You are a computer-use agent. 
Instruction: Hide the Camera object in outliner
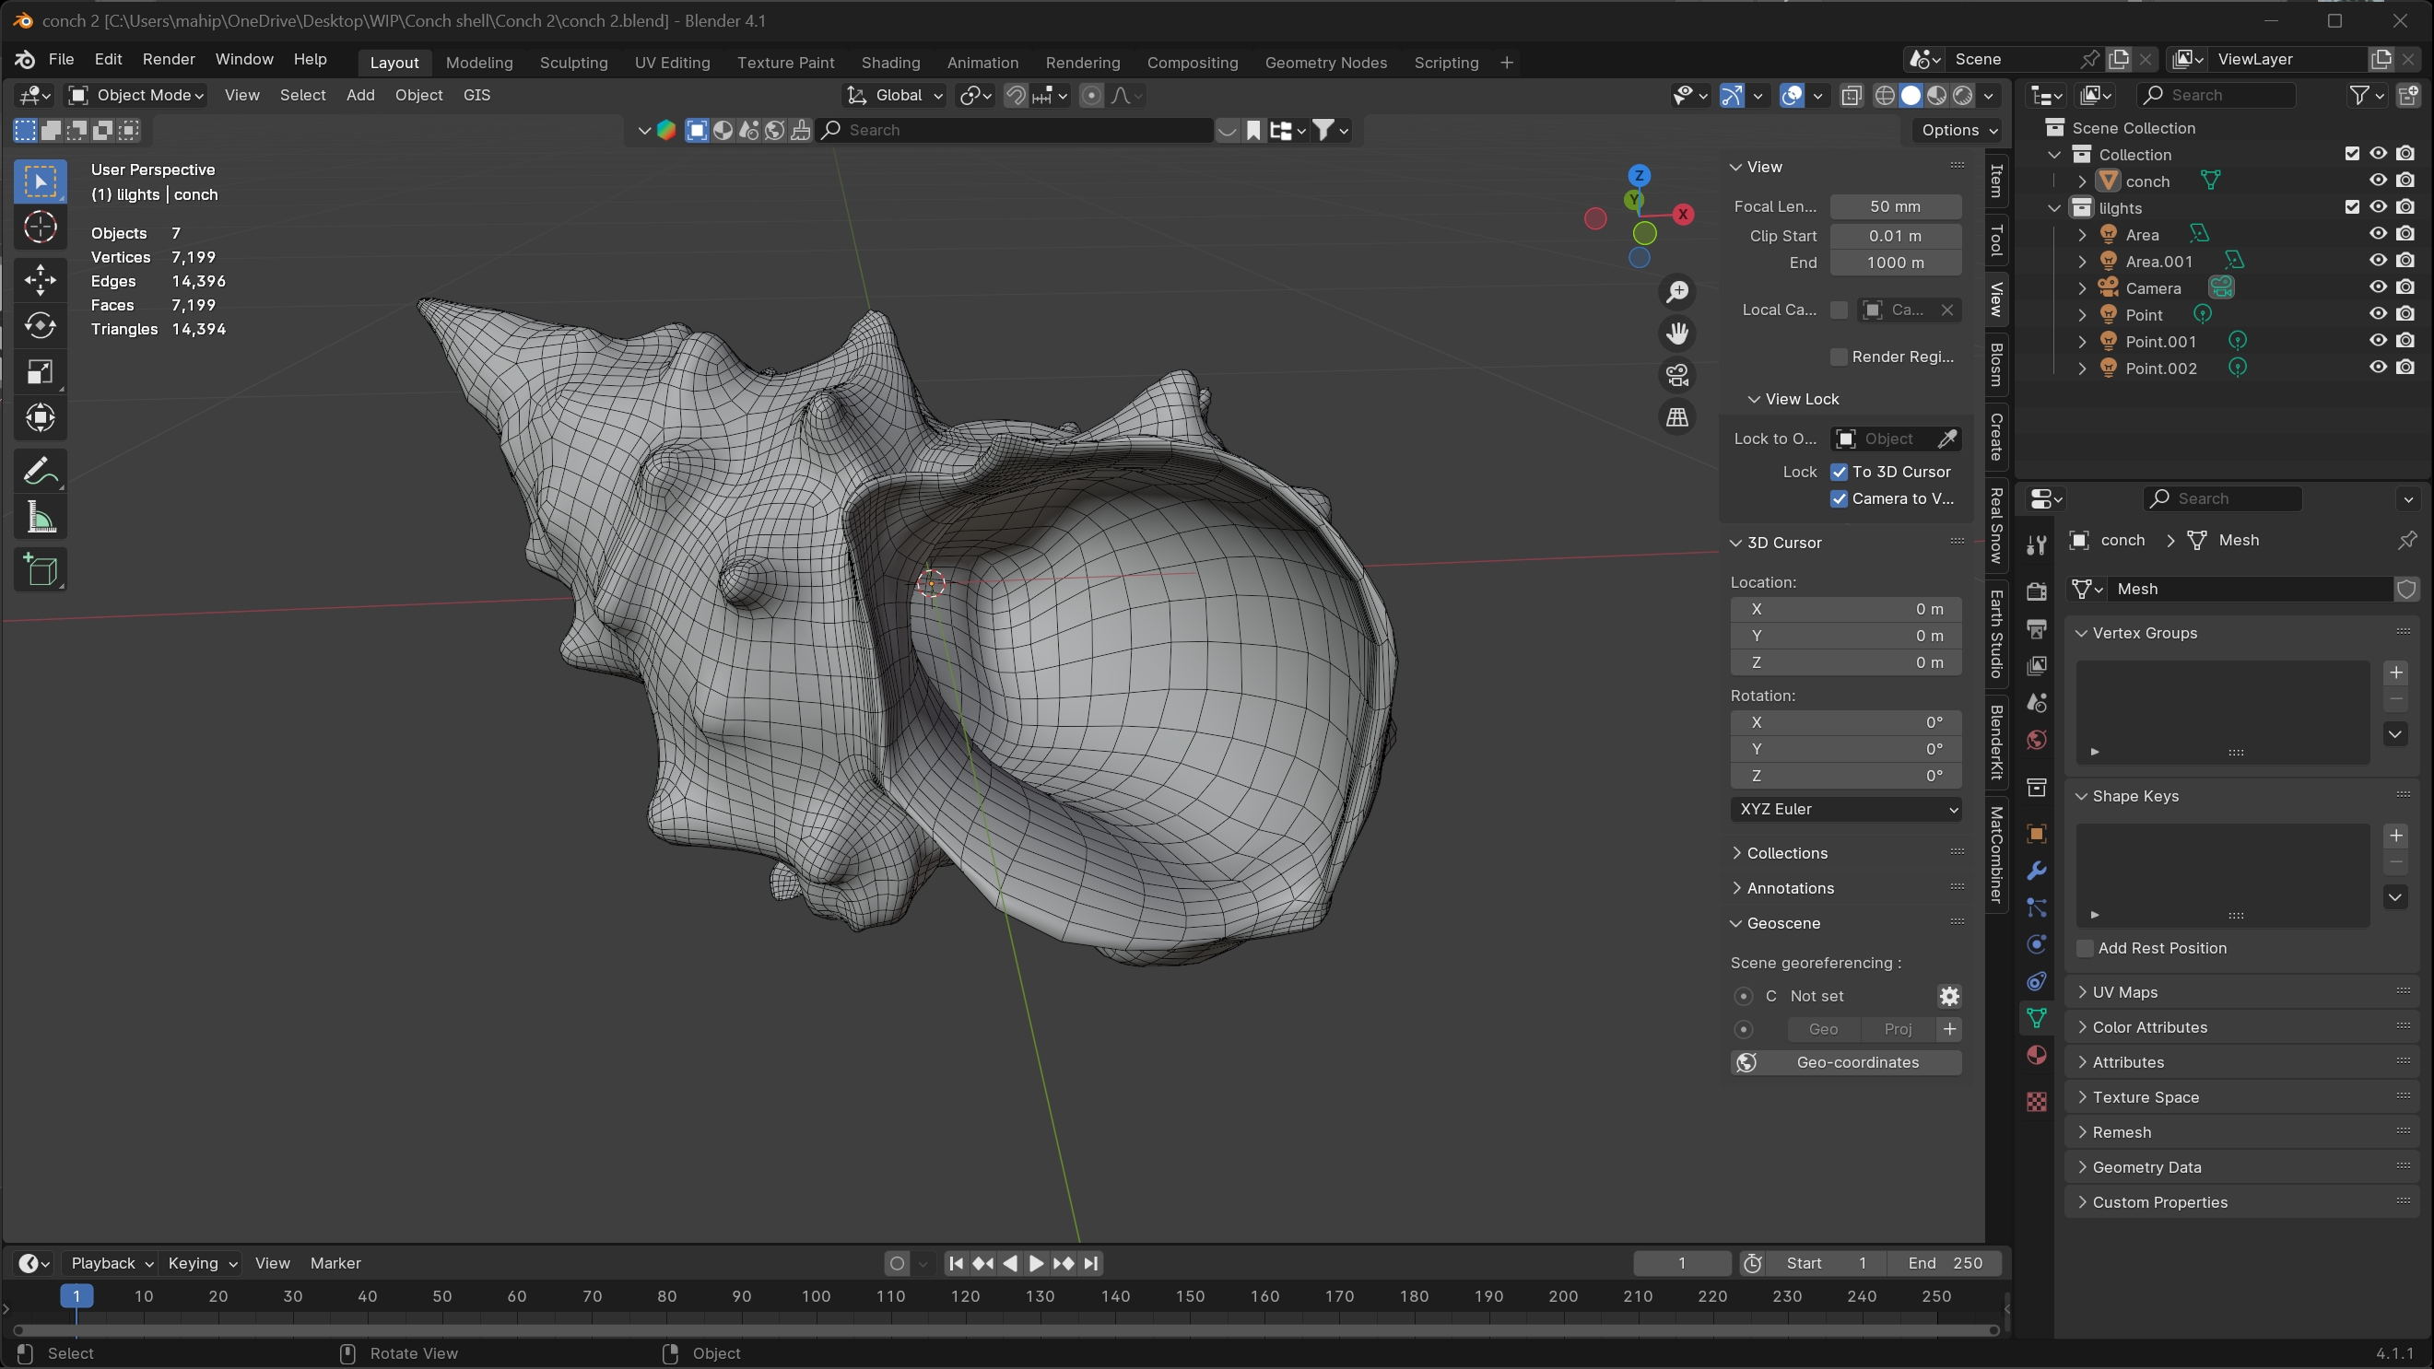[x=2377, y=287]
